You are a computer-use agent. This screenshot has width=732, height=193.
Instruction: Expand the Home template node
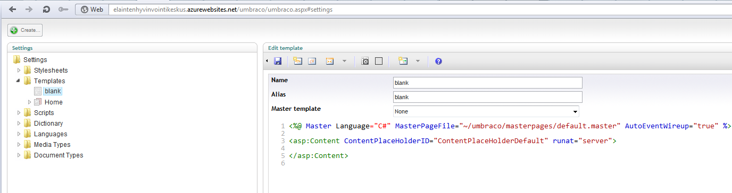click(30, 102)
